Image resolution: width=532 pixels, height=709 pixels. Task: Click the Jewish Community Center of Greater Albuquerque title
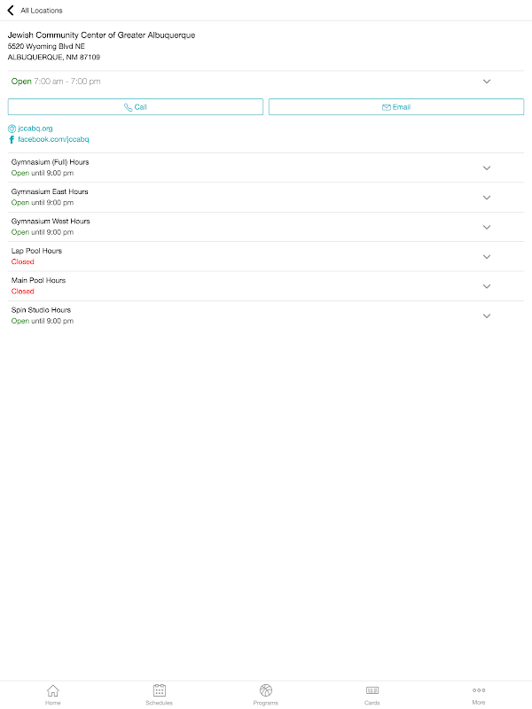click(101, 35)
